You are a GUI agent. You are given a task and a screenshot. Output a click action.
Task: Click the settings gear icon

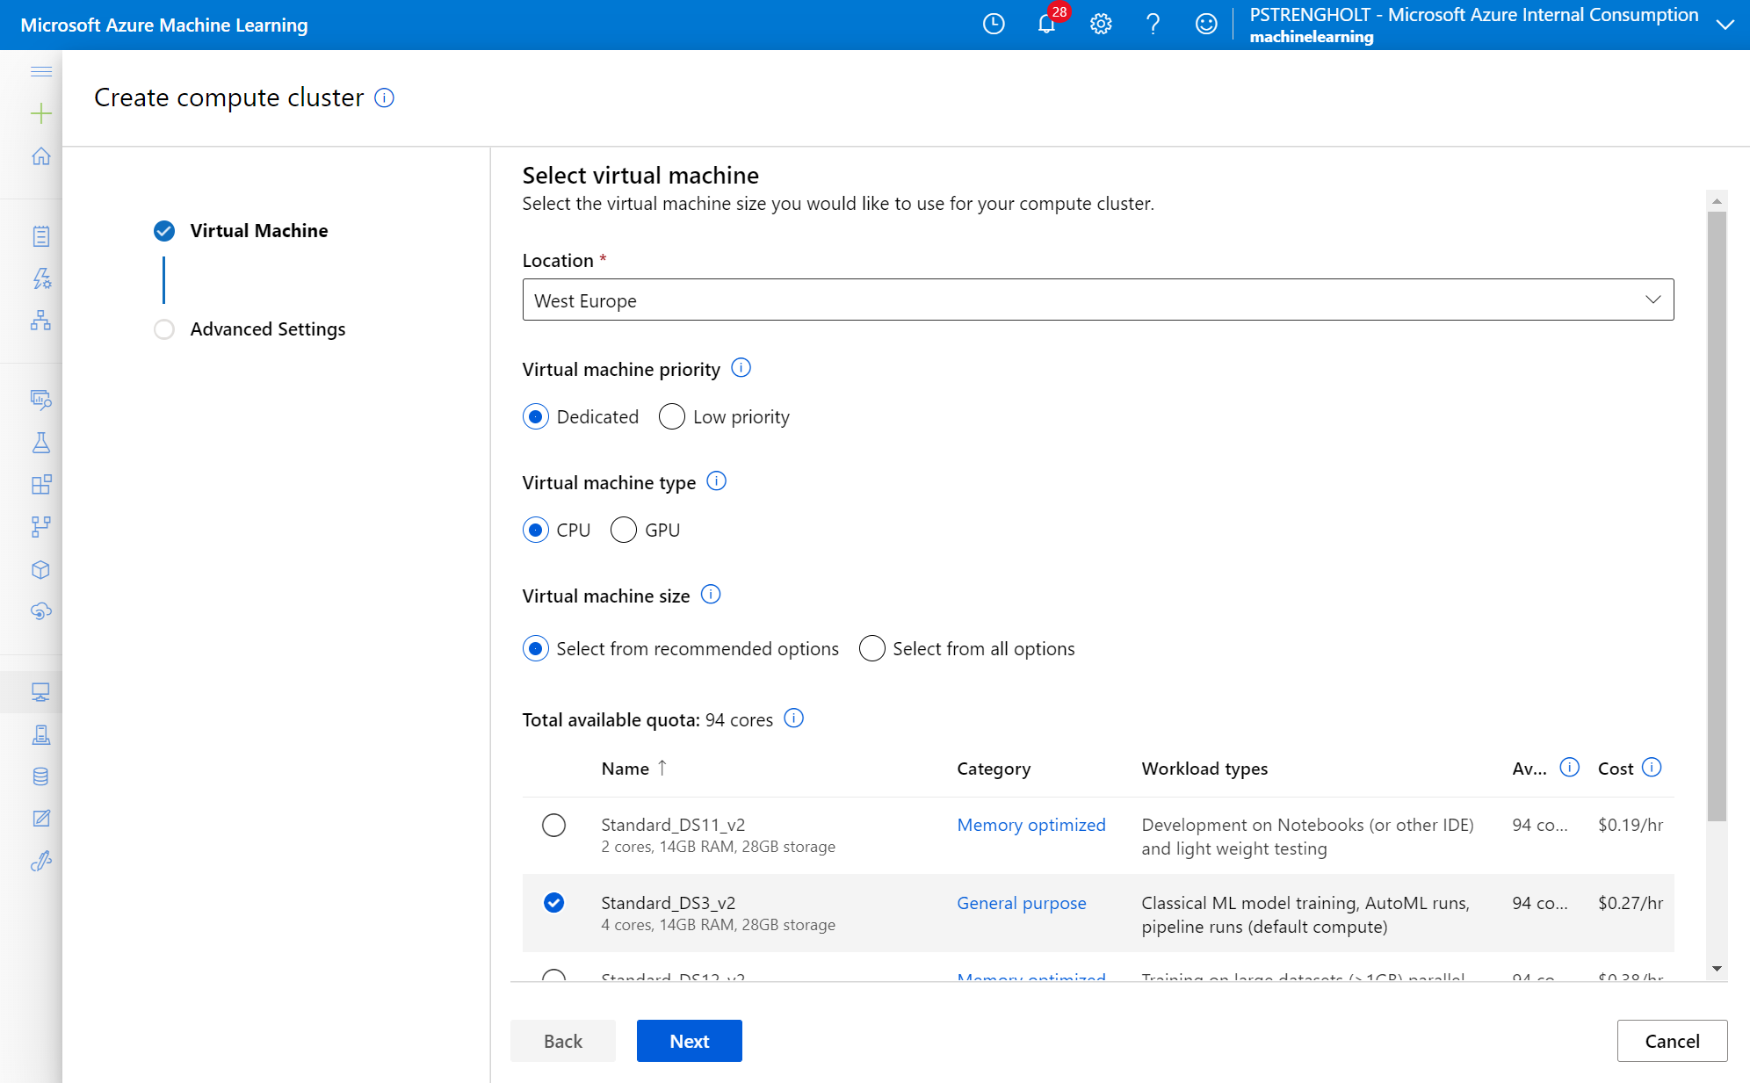(x=1101, y=25)
